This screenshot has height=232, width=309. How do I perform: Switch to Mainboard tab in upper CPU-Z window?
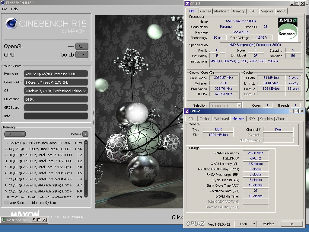222,11
